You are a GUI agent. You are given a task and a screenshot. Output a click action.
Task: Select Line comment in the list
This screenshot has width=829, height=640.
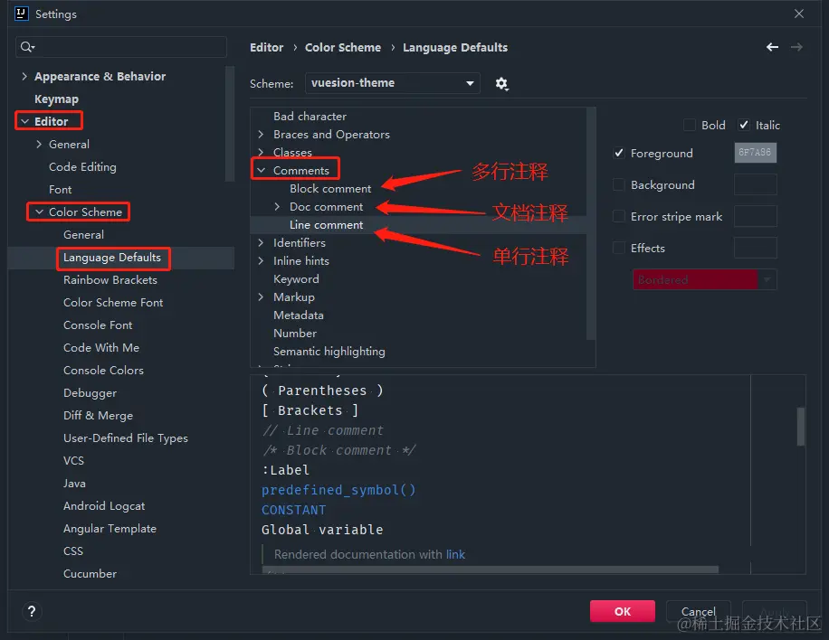(x=326, y=225)
